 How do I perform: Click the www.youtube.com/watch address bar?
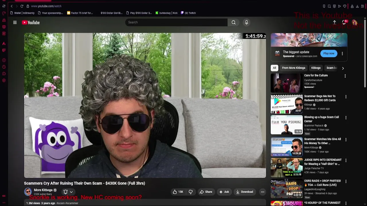tap(46, 6)
